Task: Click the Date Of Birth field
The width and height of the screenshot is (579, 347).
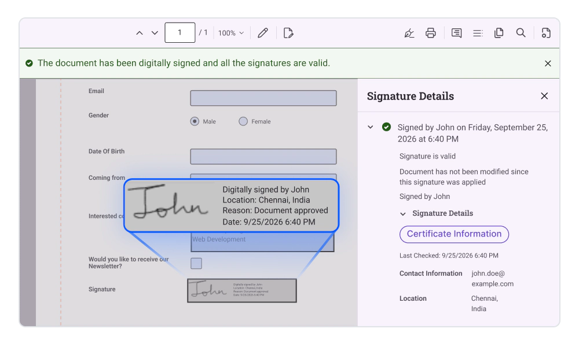Action: tap(263, 156)
